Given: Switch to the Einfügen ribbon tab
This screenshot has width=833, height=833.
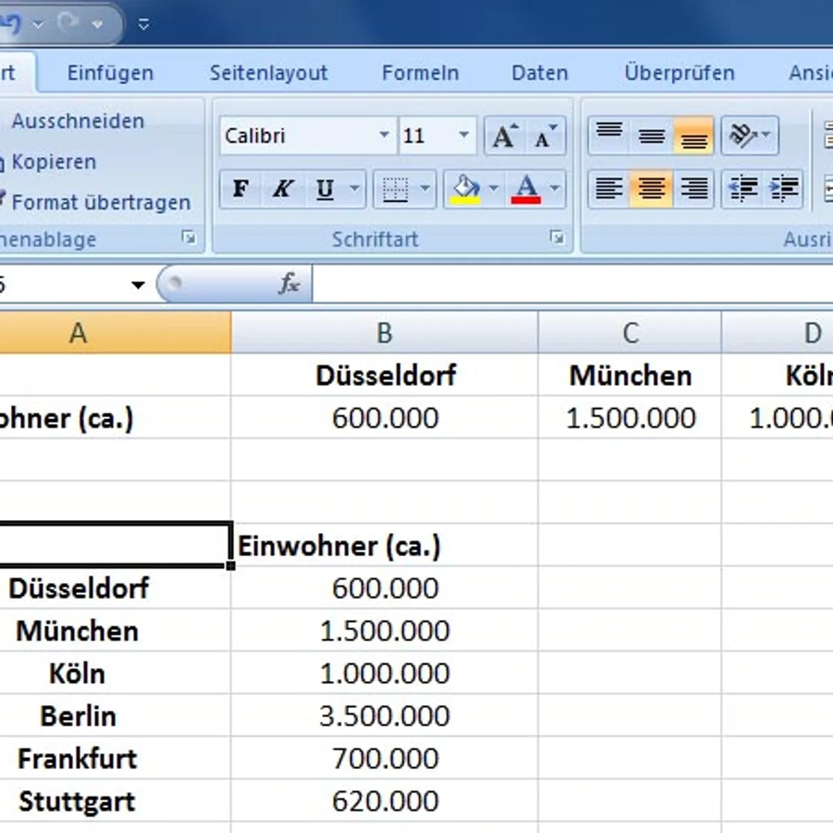Looking at the screenshot, I should tap(110, 73).
